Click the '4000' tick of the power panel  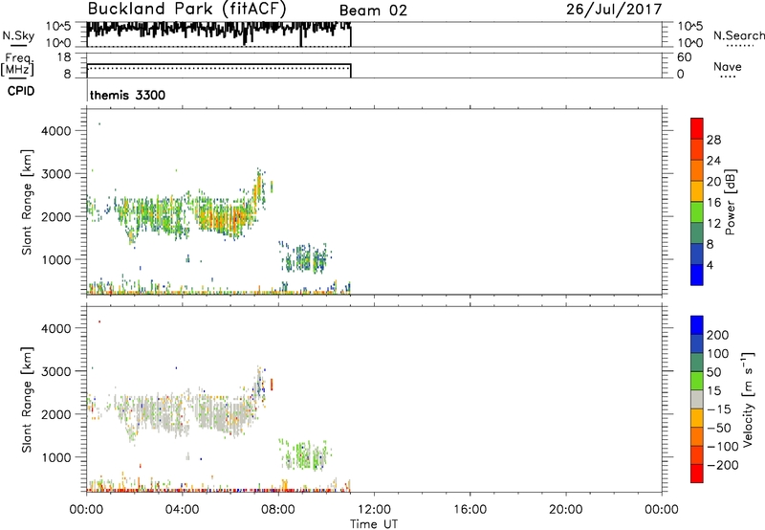coord(56,131)
